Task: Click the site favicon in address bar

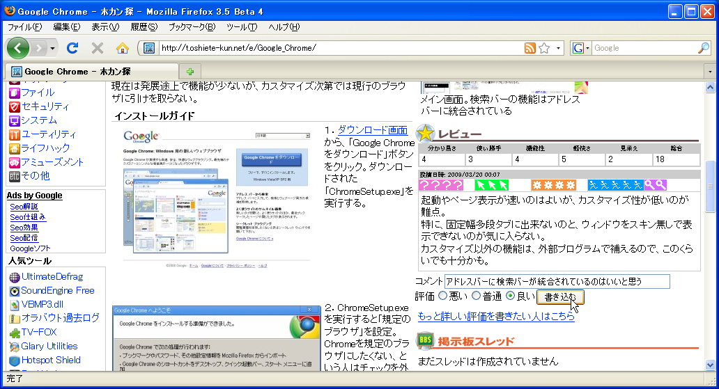Action: (148, 47)
